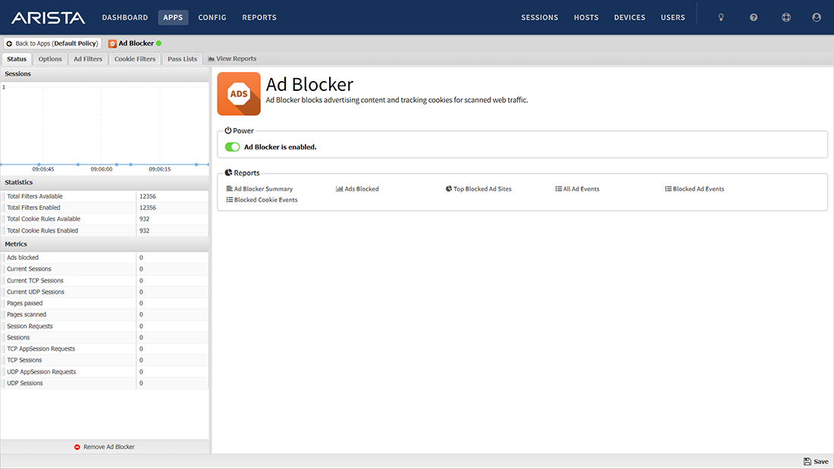Image resolution: width=834 pixels, height=469 pixels.
Task: Go to Sessions in the top navigation
Action: [x=539, y=17]
